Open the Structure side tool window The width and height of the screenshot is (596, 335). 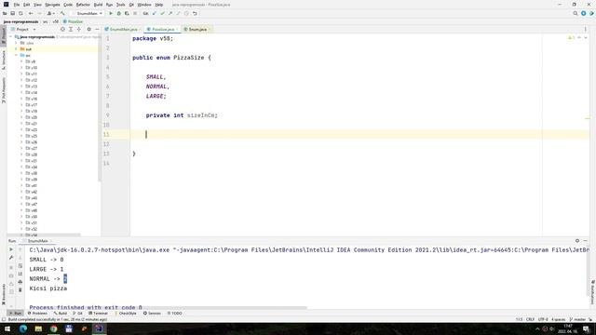tap(4, 60)
